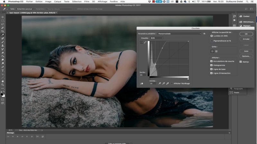
Task: Click Créer un montage vidéo
Action: coord(117,143)
